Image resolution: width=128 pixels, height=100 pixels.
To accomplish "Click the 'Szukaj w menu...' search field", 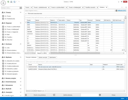I will (11, 8).
